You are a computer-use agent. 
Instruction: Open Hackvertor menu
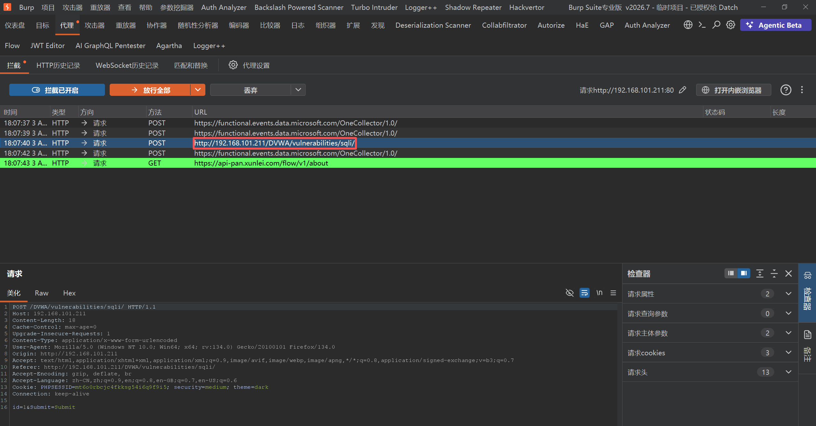(x=526, y=7)
